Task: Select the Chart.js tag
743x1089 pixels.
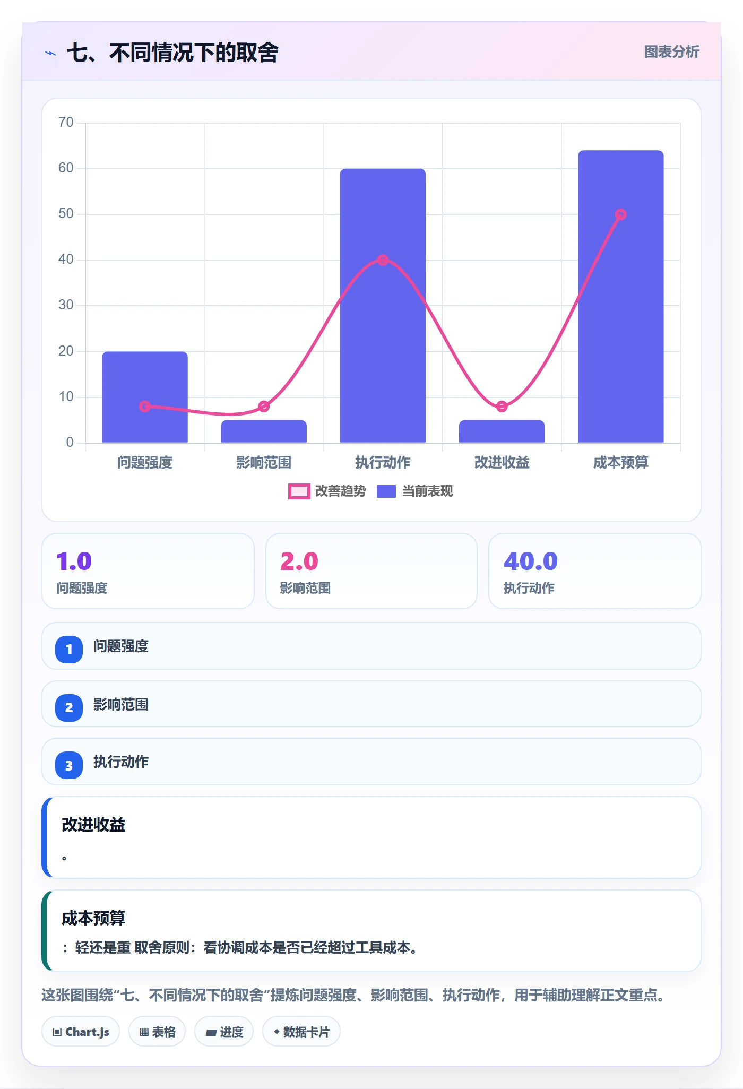Action: pyautogui.click(x=81, y=1032)
